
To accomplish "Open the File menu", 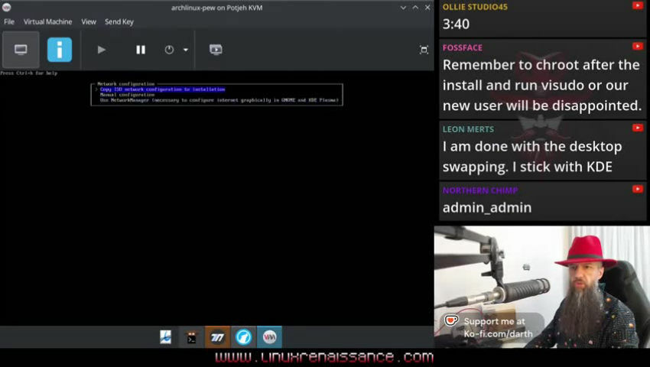I will tap(8, 21).
